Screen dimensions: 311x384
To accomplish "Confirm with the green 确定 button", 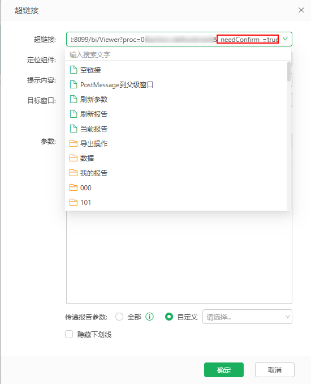I will [224, 370].
